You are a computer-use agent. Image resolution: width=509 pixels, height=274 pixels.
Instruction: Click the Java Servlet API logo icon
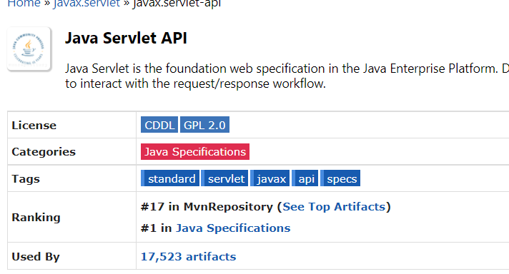coord(29,49)
